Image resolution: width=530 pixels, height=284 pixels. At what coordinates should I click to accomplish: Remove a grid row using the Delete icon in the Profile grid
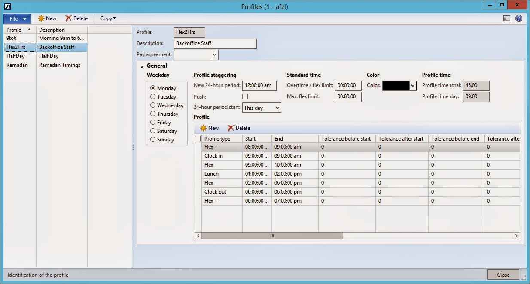[239, 128]
